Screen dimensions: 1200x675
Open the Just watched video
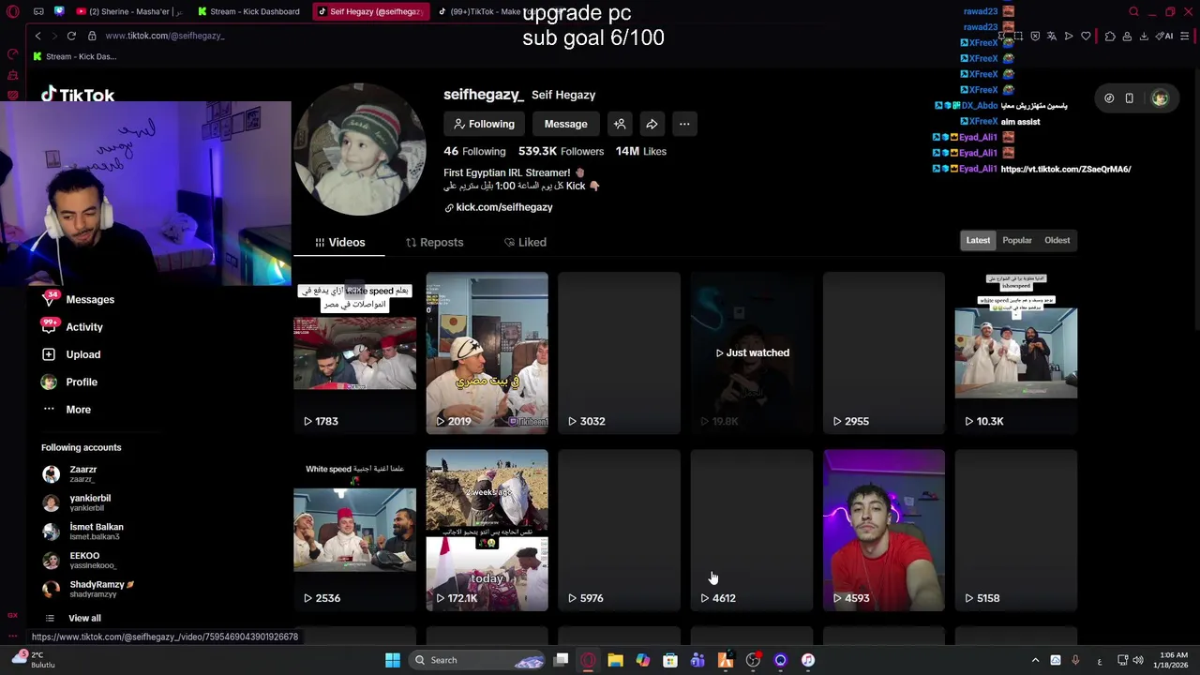[751, 352]
